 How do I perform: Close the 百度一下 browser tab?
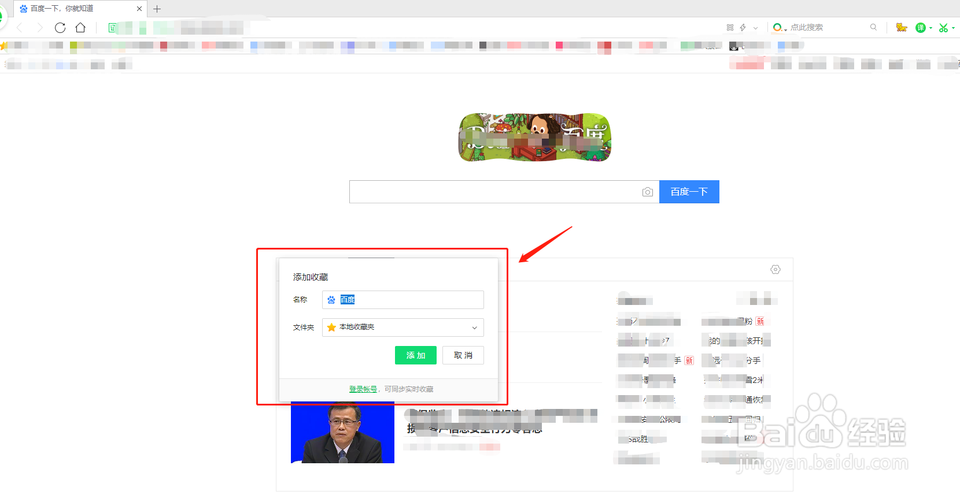[x=139, y=9]
